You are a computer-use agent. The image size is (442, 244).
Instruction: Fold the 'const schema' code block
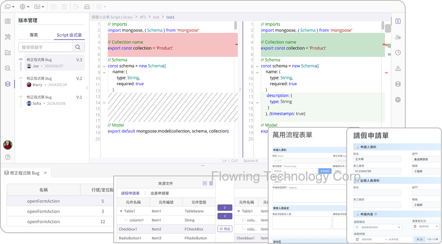coord(104,66)
